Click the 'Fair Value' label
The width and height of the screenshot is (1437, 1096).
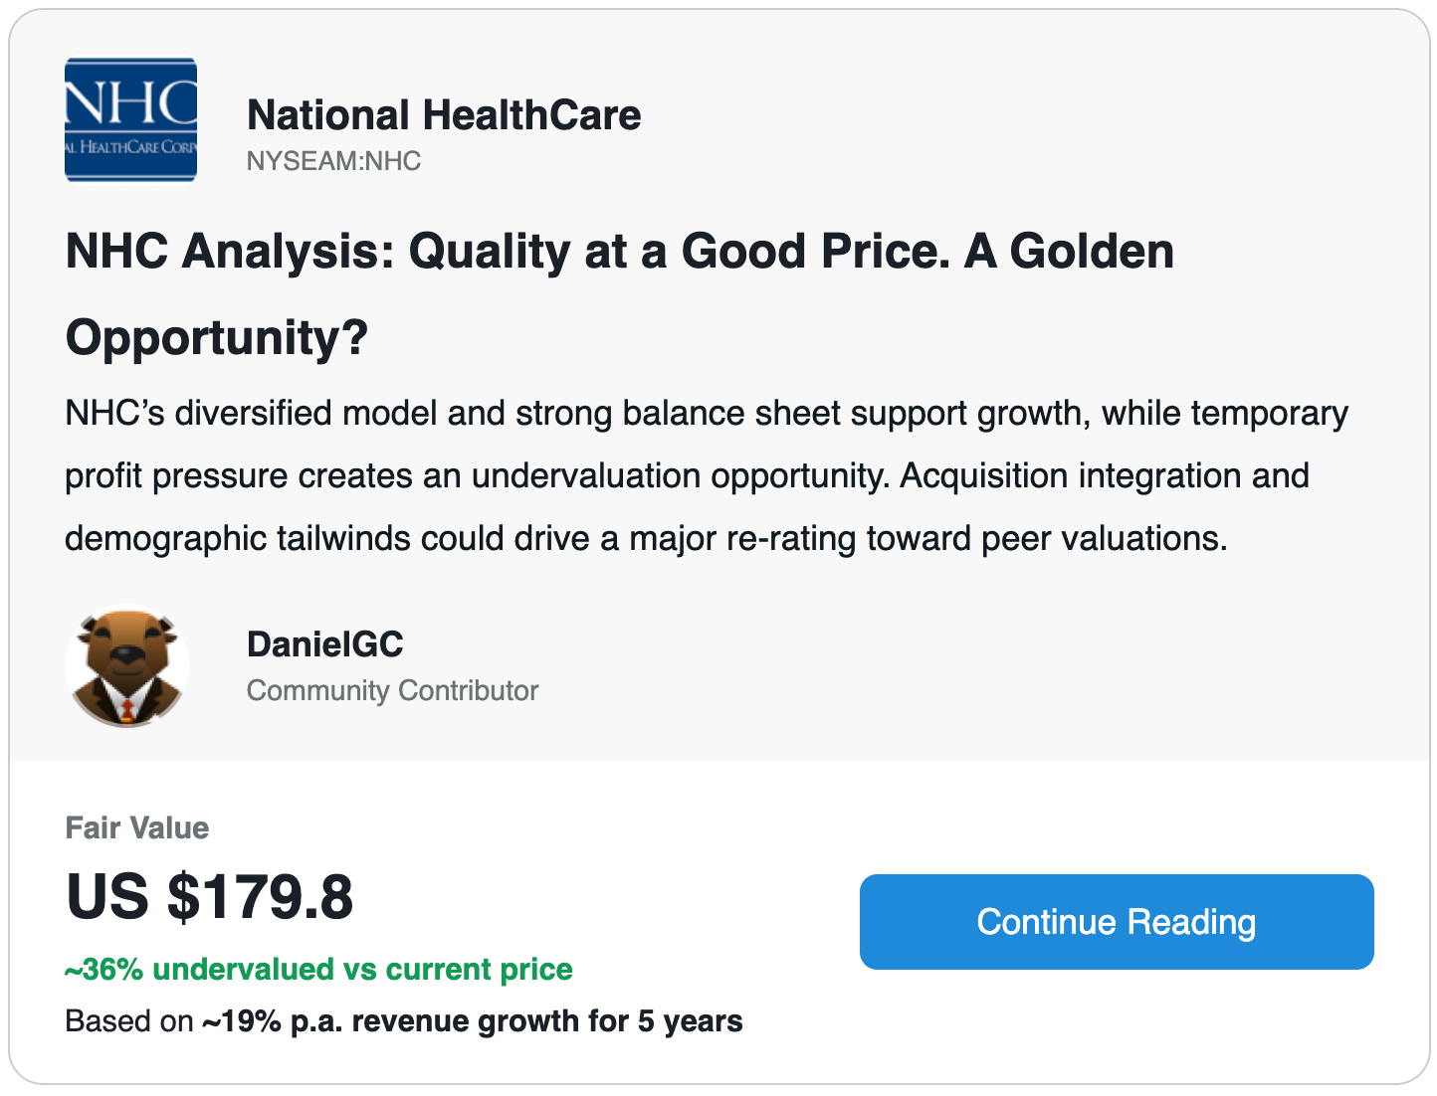point(136,827)
